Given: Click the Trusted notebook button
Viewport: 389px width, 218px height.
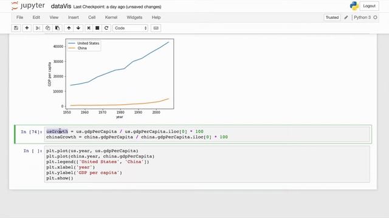Looking at the screenshot, I should point(332,18).
